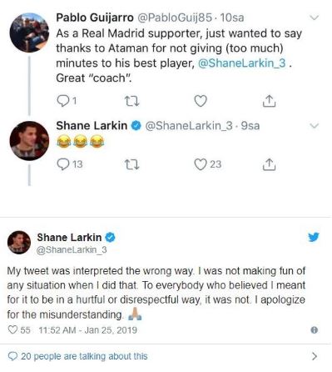
Task: Open options chevron on Pablo Guijarro's tweet
Action: [x=314, y=18]
